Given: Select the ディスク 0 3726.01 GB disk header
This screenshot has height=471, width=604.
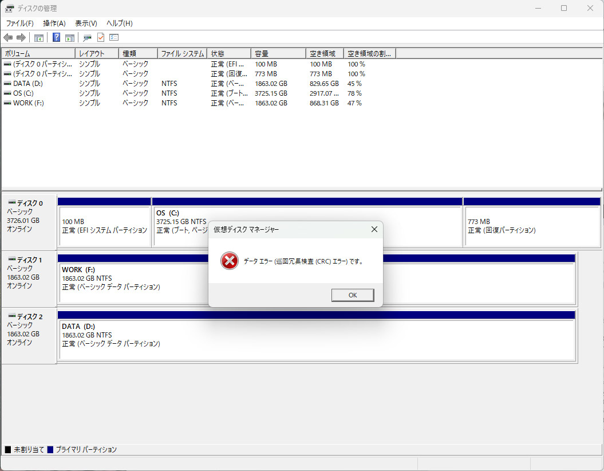Looking at the screenshot, I should [29, 223].
